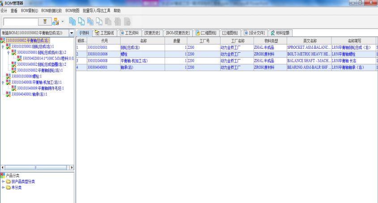
Task: Click the node icon beside 330101050001:链轮总成(右):1
Action: (x=8, y=47)
